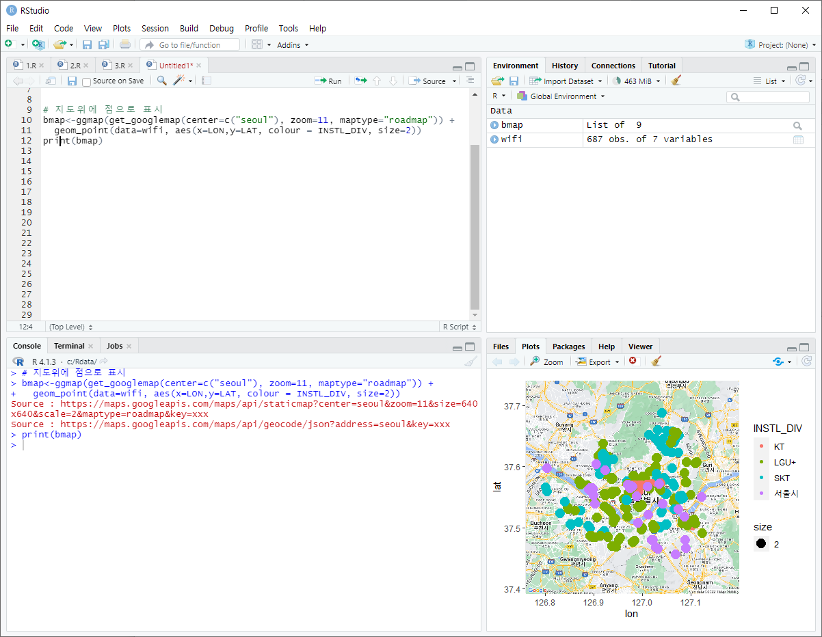The width and height of the screenshot is (822, 637).
Task: Click the create project icon
Action: (38, 44)
